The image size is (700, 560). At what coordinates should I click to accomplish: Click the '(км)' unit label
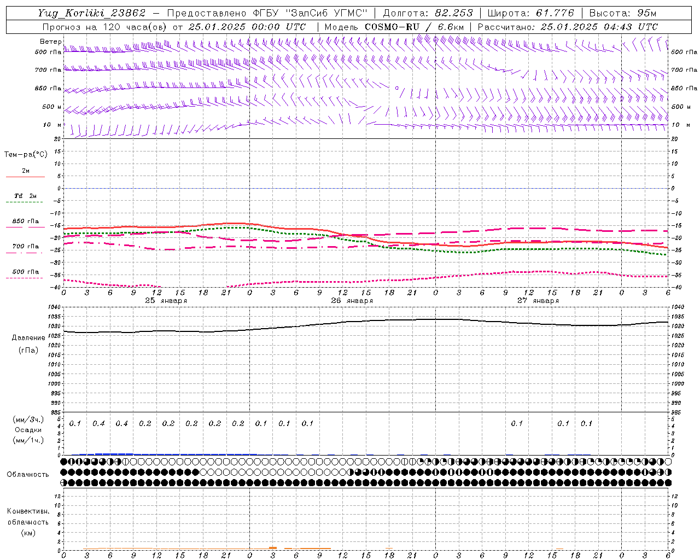(x=28, y=533)
